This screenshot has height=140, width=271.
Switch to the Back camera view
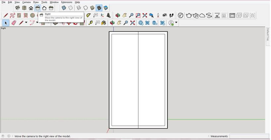pyautogui.click(x=44, y=8)
